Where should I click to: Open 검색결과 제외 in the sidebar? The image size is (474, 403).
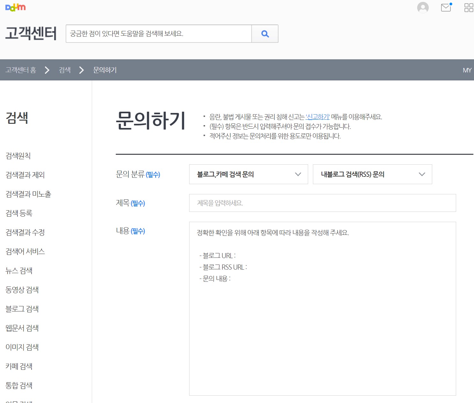point(25,175)
